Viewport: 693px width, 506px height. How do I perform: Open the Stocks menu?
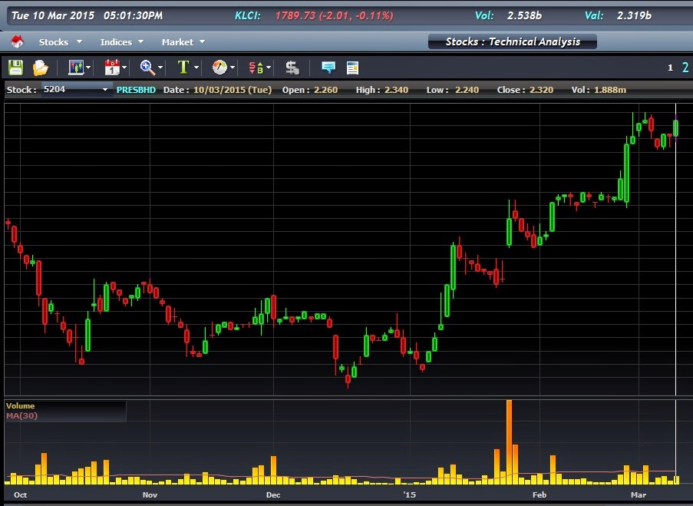[61, 42]
